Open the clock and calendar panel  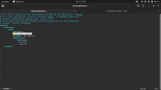pyautogui.click(x=80, y=1)
